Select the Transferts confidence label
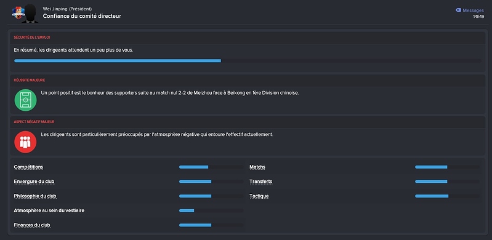This screenshot has height=240, width=492. 260,182
